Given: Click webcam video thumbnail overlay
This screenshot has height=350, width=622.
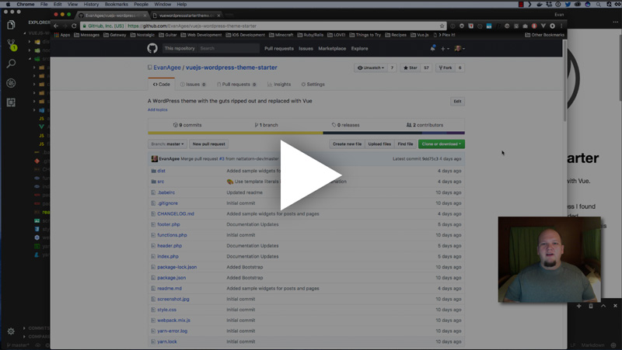Looking at the screenshot, I should pos(550,259).
